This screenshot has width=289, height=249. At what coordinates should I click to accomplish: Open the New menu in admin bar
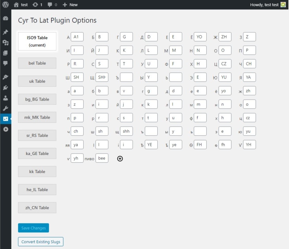[70, 4]
